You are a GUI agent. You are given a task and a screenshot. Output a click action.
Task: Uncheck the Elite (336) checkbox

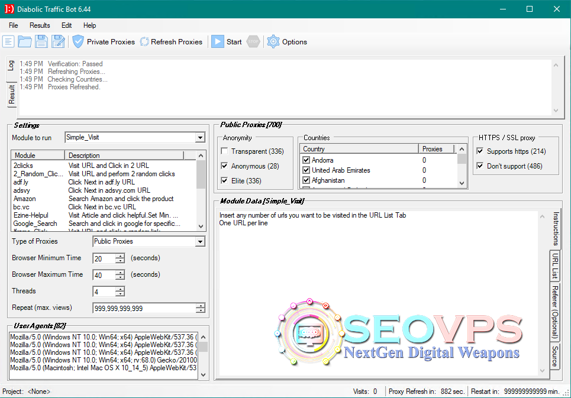click(x=225, y=181)
